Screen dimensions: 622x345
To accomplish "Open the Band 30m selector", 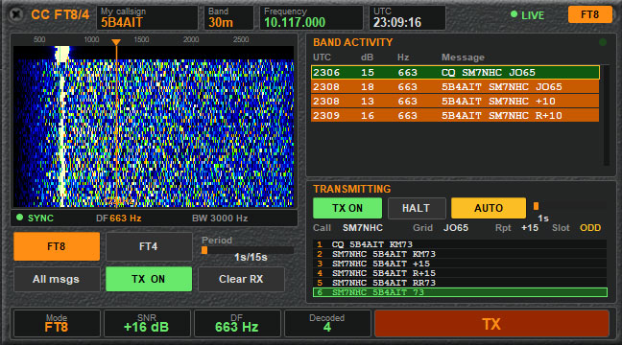I will tap(228, 18).
